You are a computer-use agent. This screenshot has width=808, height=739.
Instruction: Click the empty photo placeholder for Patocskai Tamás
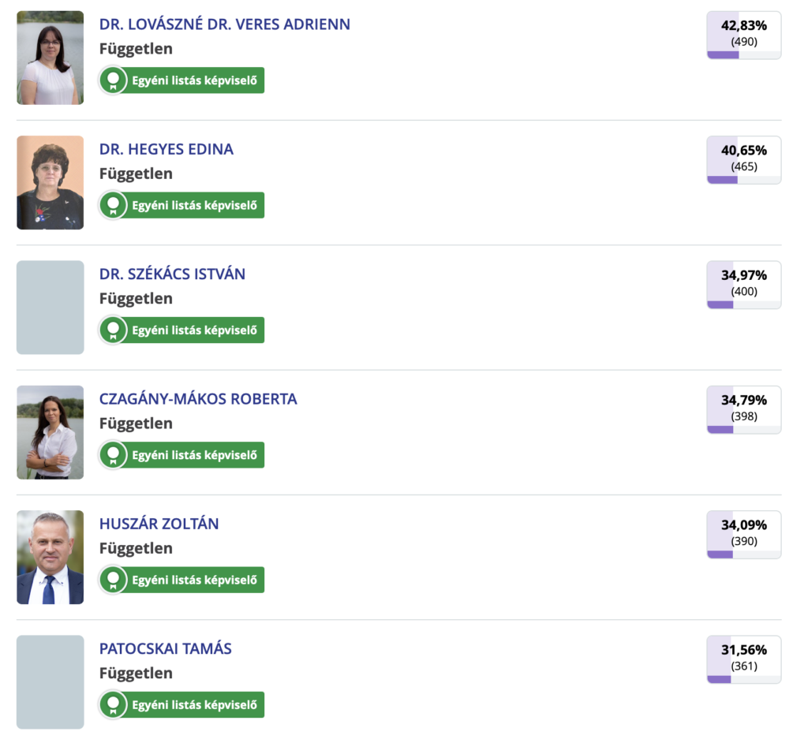(x=50, y=681)
